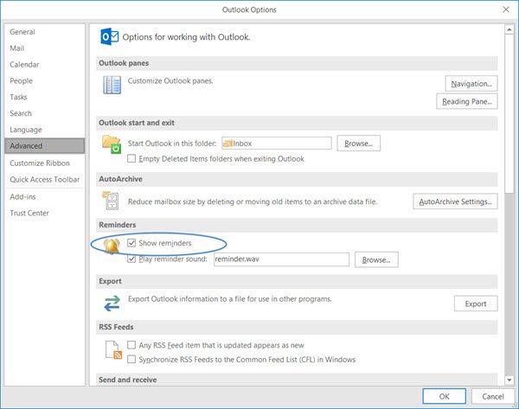This screenshot has height=409, width=519.
Task: Click the RSS Feeds document icon
Action: click(x=112, y=351)
